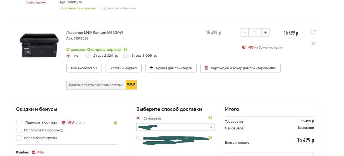The width and height of the screenshot is (344, 156).
Task: Enable the Применить бонусы checkbox
Action: [x=19, y=123]
